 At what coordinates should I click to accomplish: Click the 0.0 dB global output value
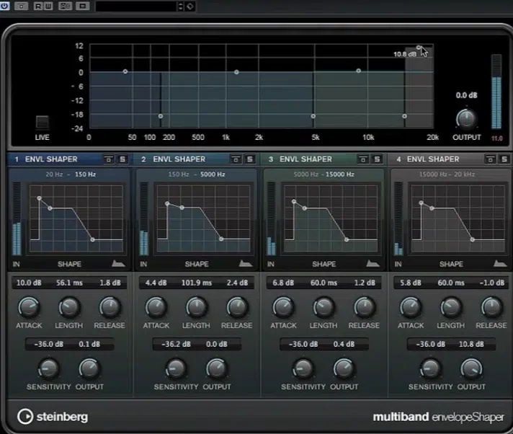click(467, 95)
